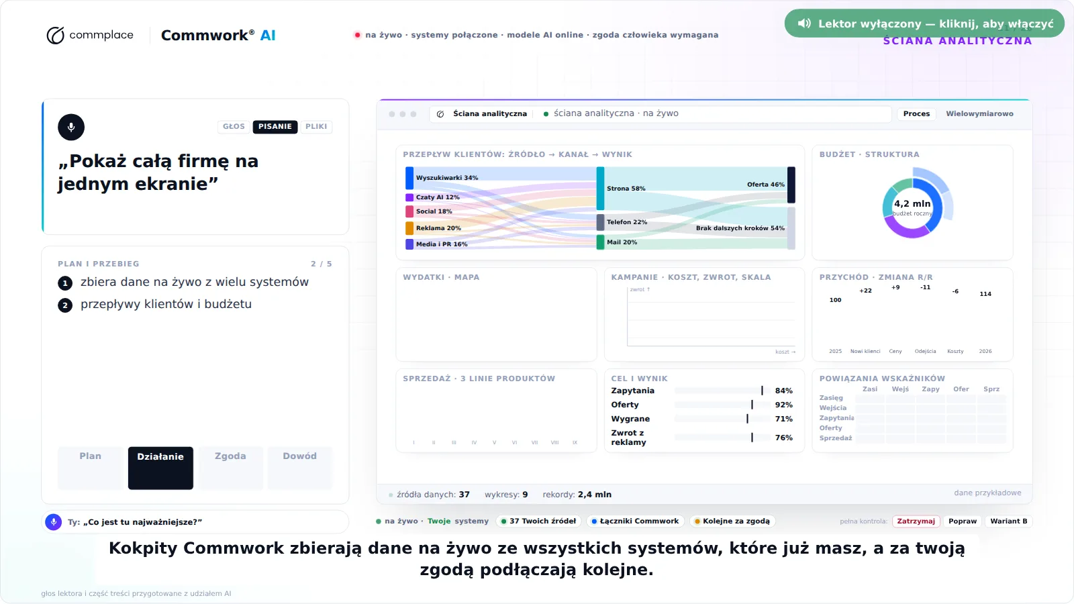Click the 'Strona 58%' channel label
This screenshot has height=604, width=1074.
click(x=626, y=189)
